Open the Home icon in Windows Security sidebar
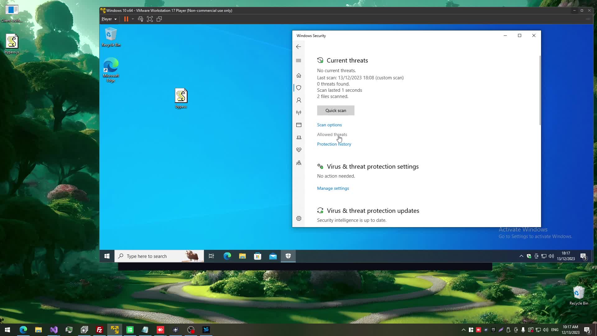This screenshot has height=336, width=597. pyautogui.click(x=299, y=76)
